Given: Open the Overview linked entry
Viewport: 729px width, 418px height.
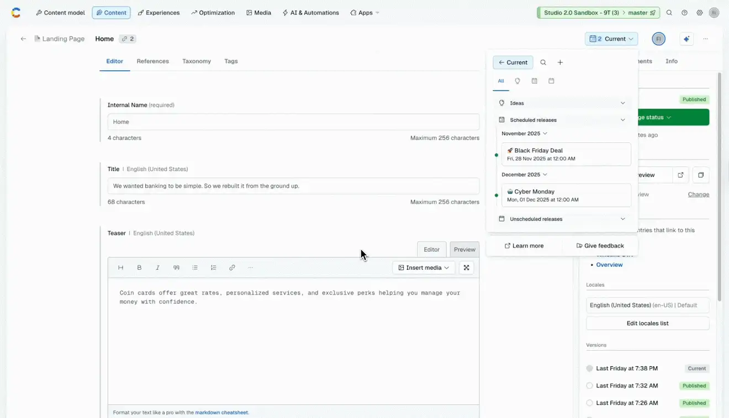Looking at the screenshot, I should coord(609,265).
